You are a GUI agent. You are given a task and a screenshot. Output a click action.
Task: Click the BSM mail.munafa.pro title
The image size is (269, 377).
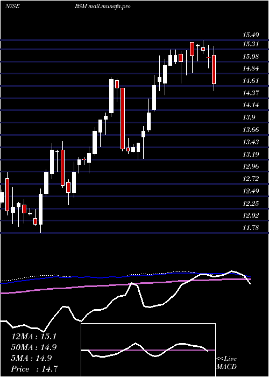click(103, 6)
